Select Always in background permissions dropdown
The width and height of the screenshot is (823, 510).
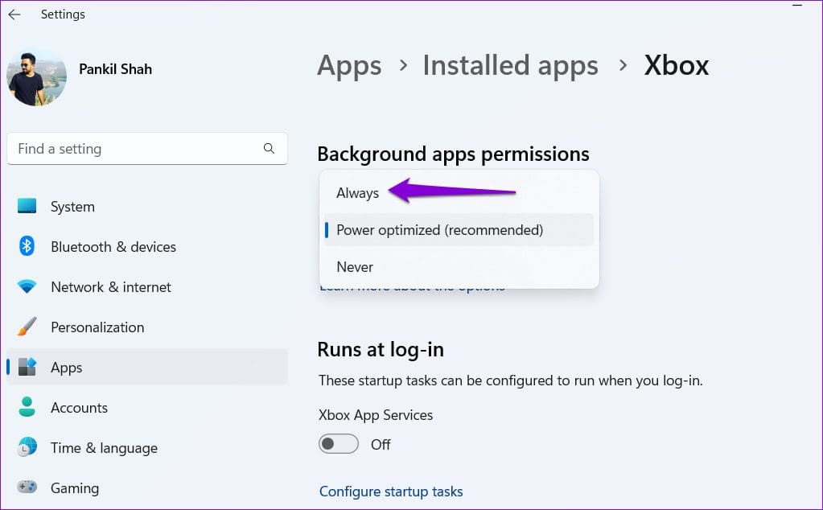(x=459, y=193)
